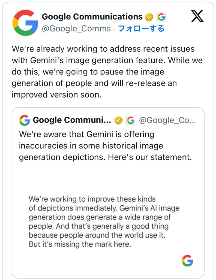Click the bold Google Communications display name
This screenshot has height=280, width=216.
click(92, 17)
